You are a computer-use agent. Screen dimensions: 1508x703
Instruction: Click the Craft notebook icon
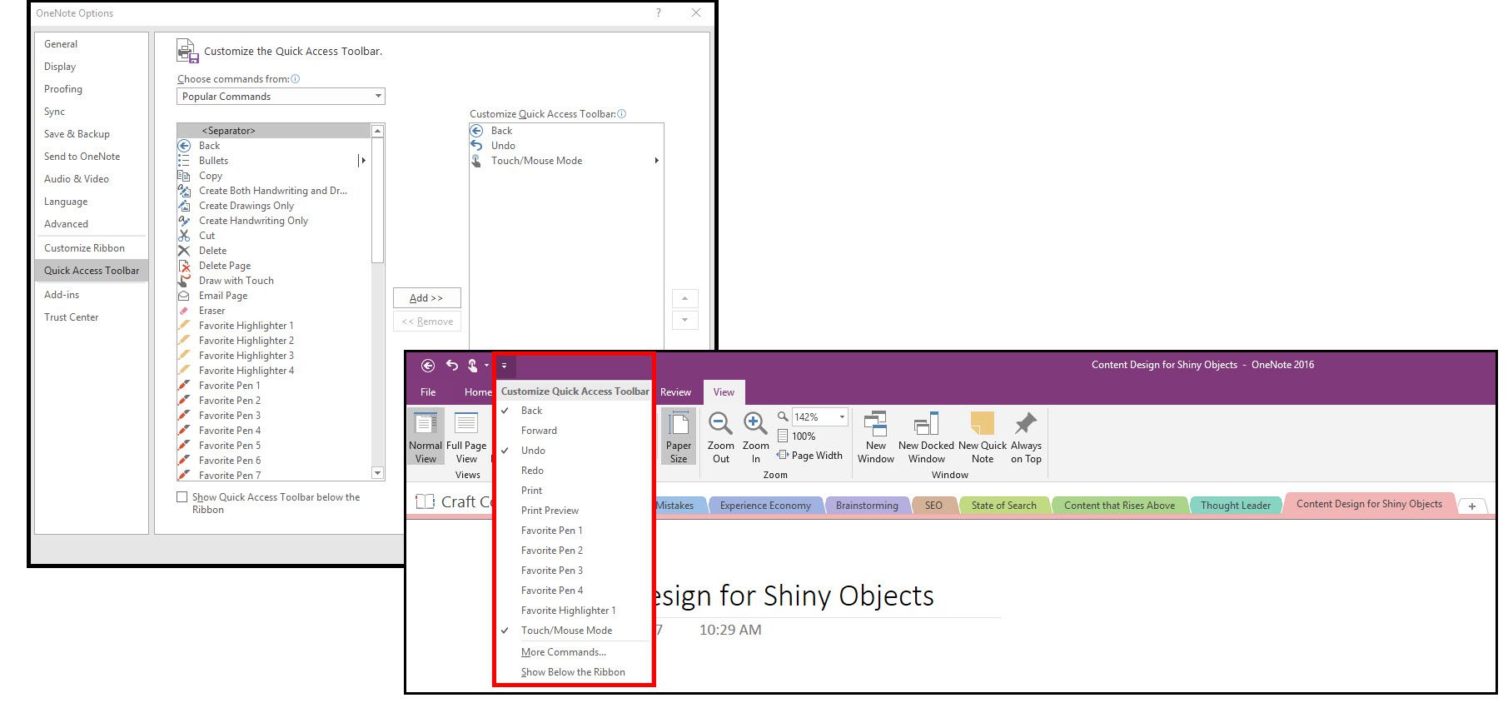tap(425, 501)
